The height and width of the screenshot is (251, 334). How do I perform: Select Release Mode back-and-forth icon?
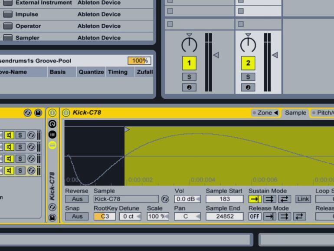[299, 216]
